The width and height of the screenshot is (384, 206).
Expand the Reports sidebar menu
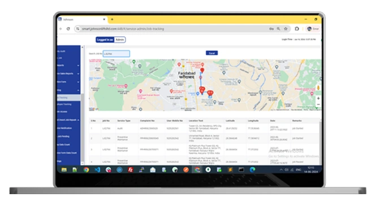(x=68, y=65)
